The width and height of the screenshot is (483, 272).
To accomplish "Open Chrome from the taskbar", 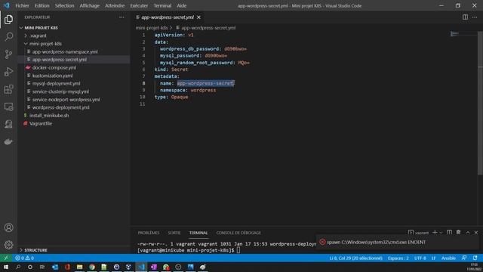I will (x=92, y=267).
